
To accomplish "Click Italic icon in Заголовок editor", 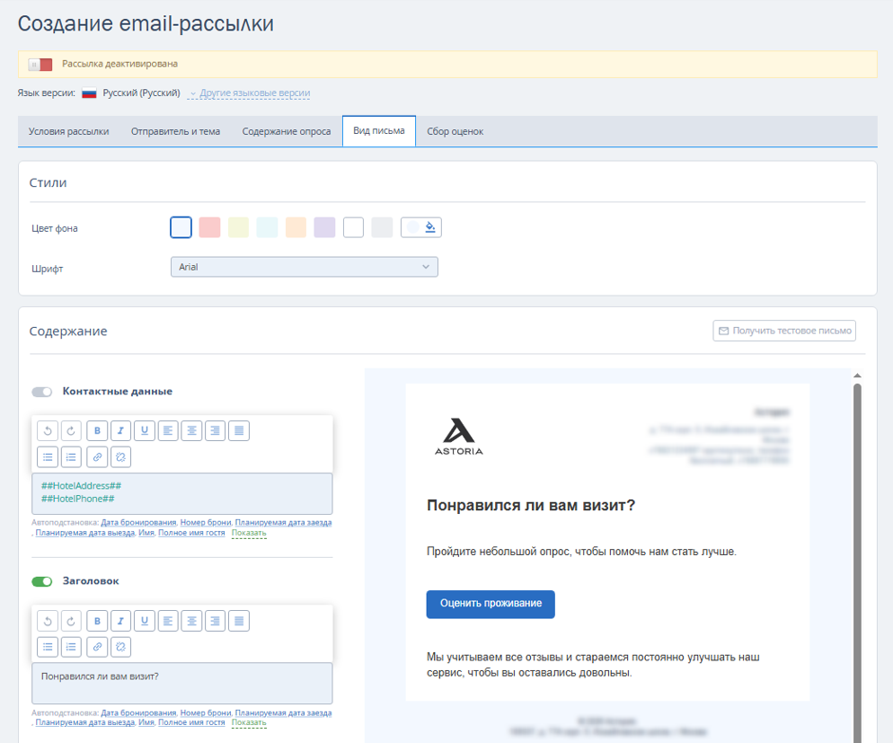I will [x=120, y=621].
